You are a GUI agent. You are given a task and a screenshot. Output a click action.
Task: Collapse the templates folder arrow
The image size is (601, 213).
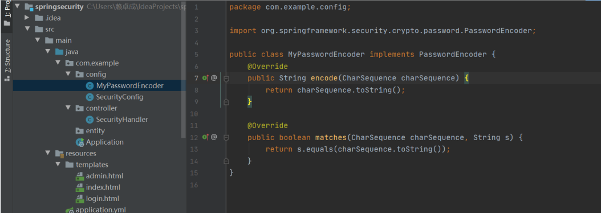point(58,165)
